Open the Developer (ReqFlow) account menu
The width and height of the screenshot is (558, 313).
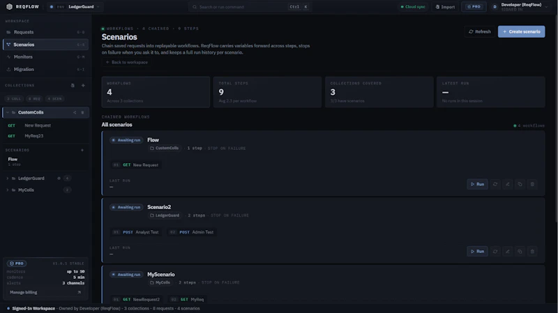[521, 7]
